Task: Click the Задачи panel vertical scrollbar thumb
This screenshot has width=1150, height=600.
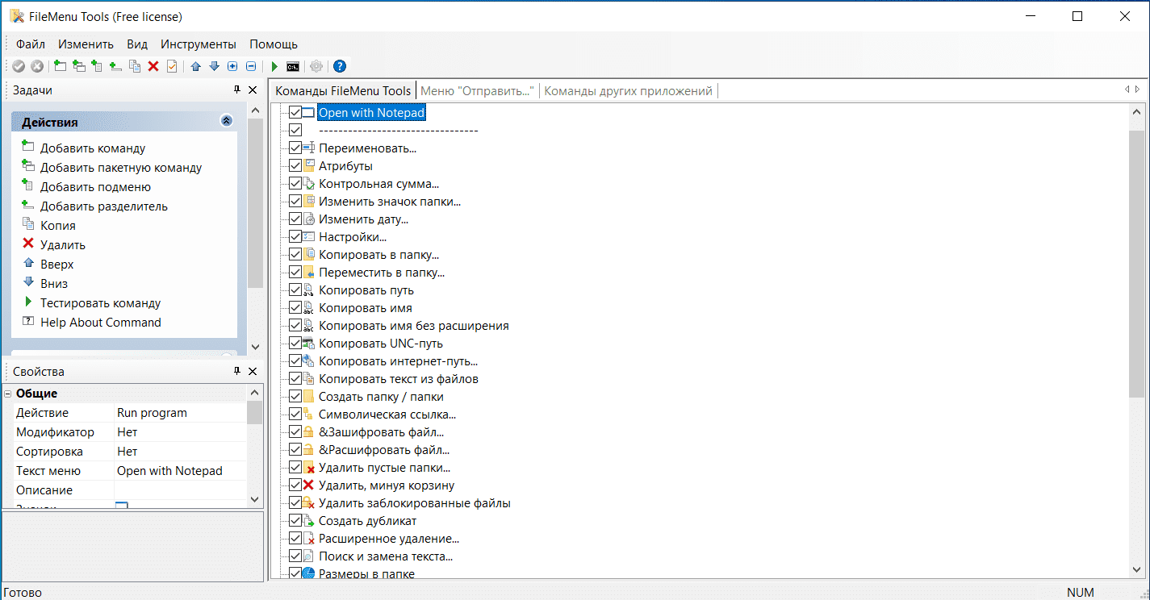Action: click(x=255, y=202)
